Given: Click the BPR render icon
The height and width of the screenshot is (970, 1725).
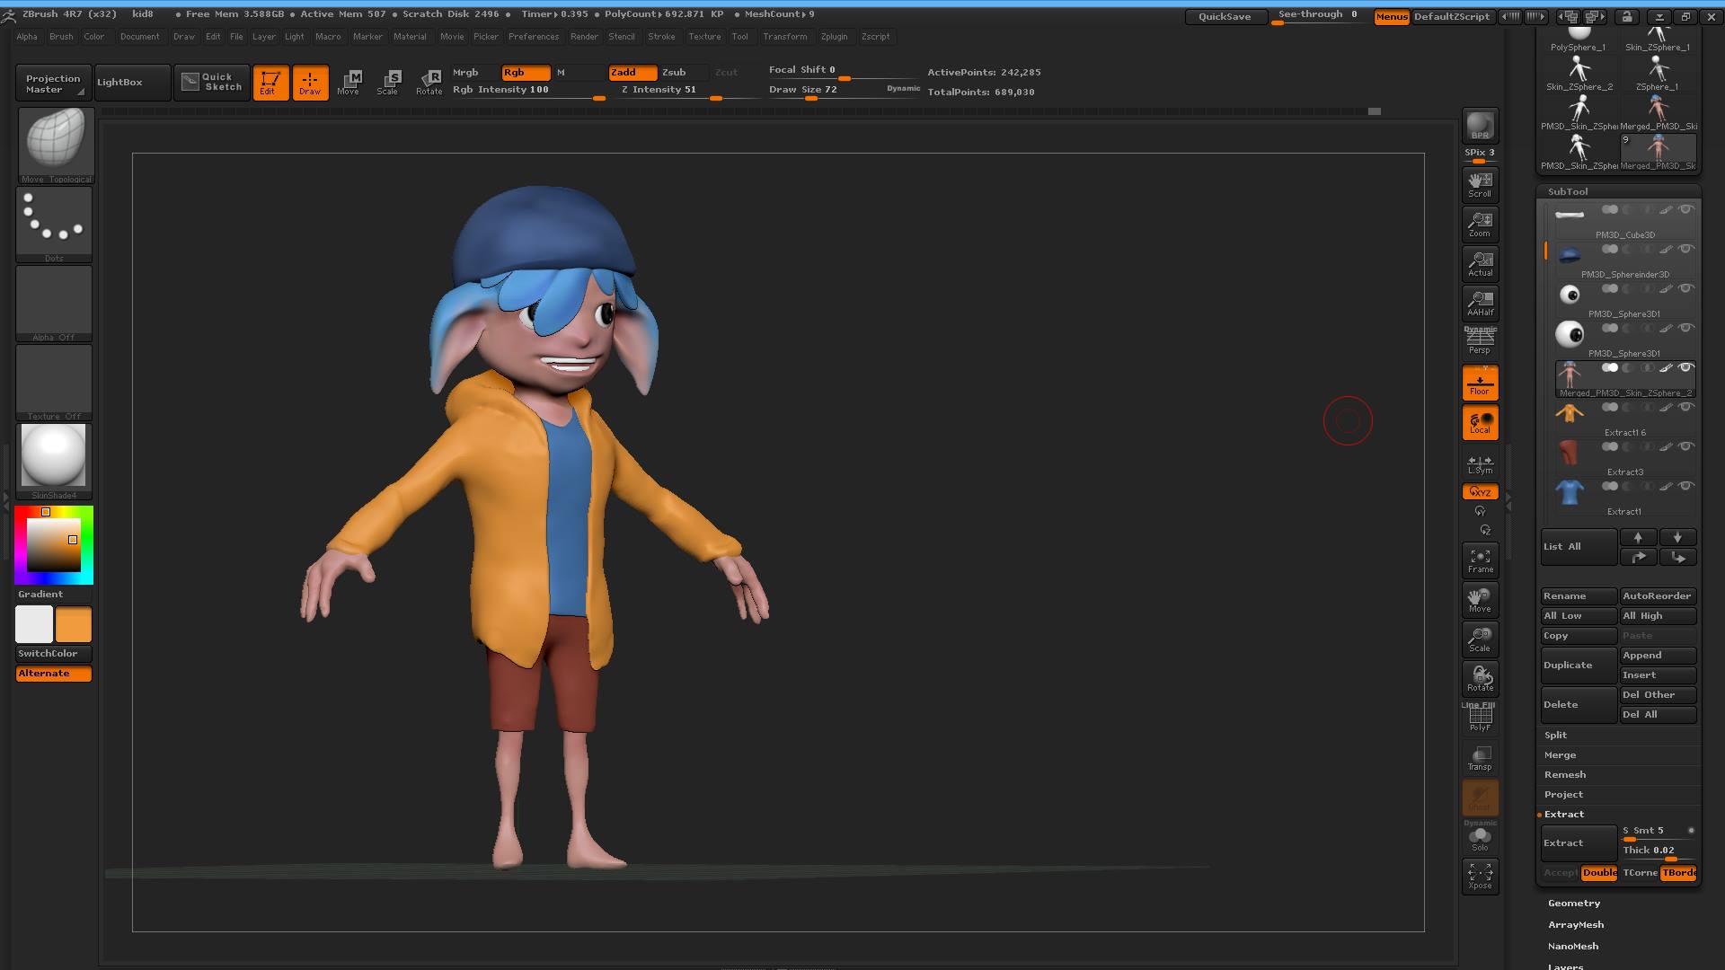Looking at the screenshot, I should point(1480,126).
